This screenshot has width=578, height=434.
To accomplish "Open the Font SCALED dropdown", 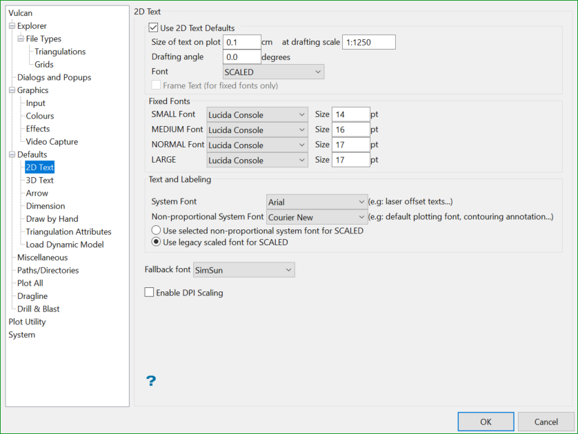I will (273, 72).
